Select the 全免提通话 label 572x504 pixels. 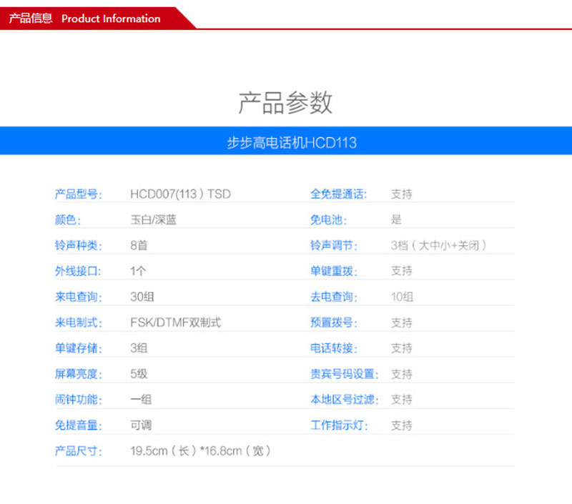(338, 194)
